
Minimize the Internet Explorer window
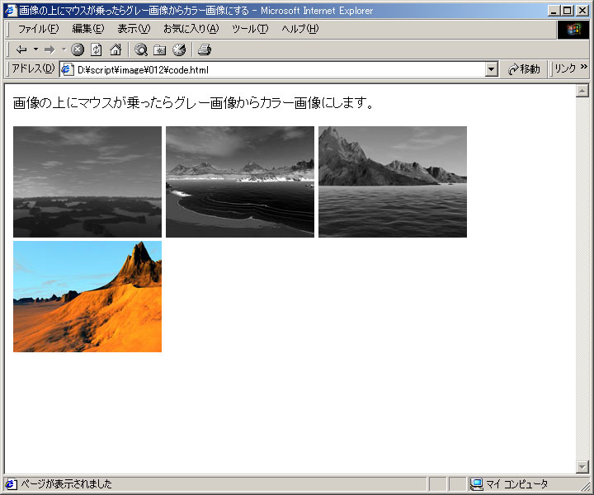554,11
